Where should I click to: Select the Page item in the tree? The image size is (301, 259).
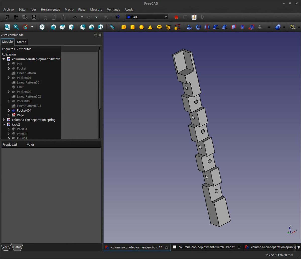[x=20, y=115]
